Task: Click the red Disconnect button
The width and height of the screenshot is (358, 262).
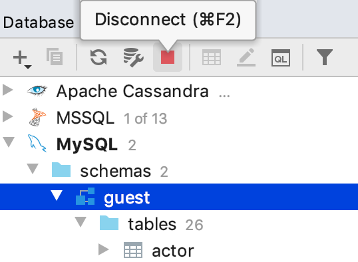Action: (x=168, y=57)
